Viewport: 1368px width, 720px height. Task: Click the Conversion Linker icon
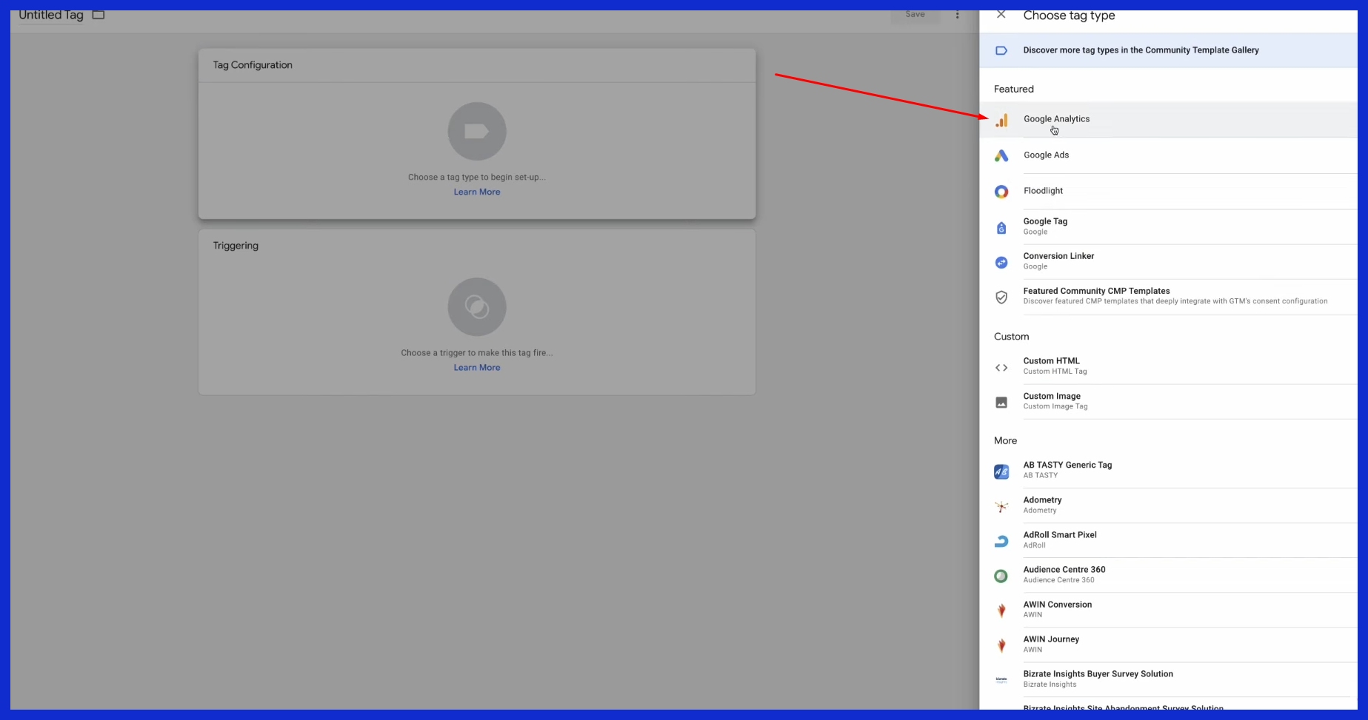coord(1001,263)
